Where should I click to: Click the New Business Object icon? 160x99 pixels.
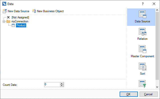34,11
